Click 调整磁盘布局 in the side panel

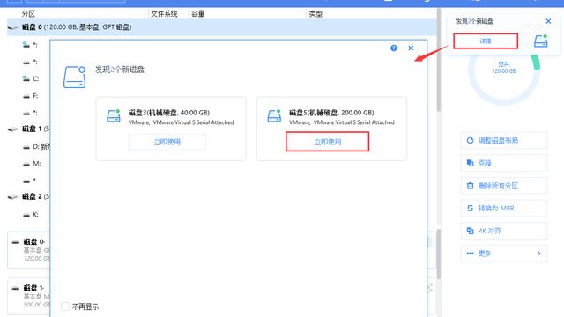(x=504, y=141)
